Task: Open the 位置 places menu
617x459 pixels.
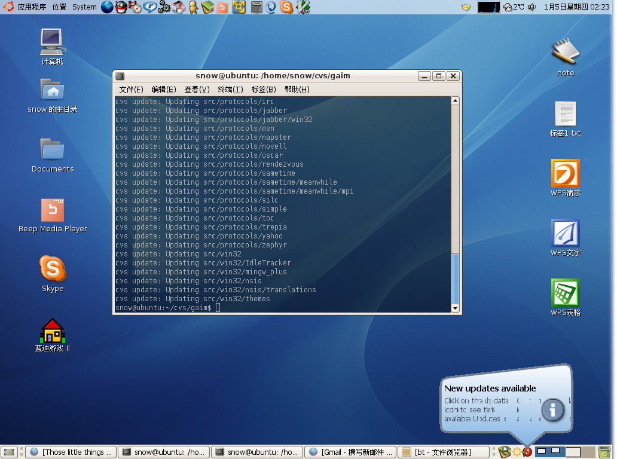Action: [59, 7]
